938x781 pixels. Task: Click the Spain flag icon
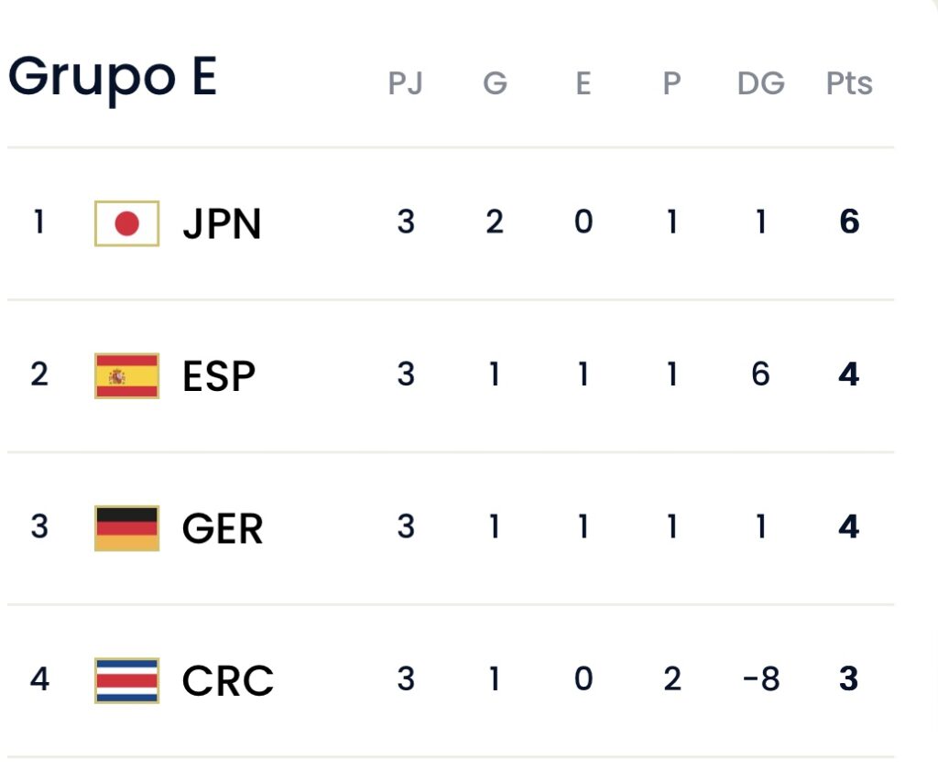pyautogui.click(x=126, y=376)
